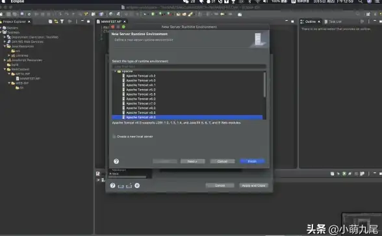
Task: Click Link with Editor in Project Explorer
Action: coord(56,21)
